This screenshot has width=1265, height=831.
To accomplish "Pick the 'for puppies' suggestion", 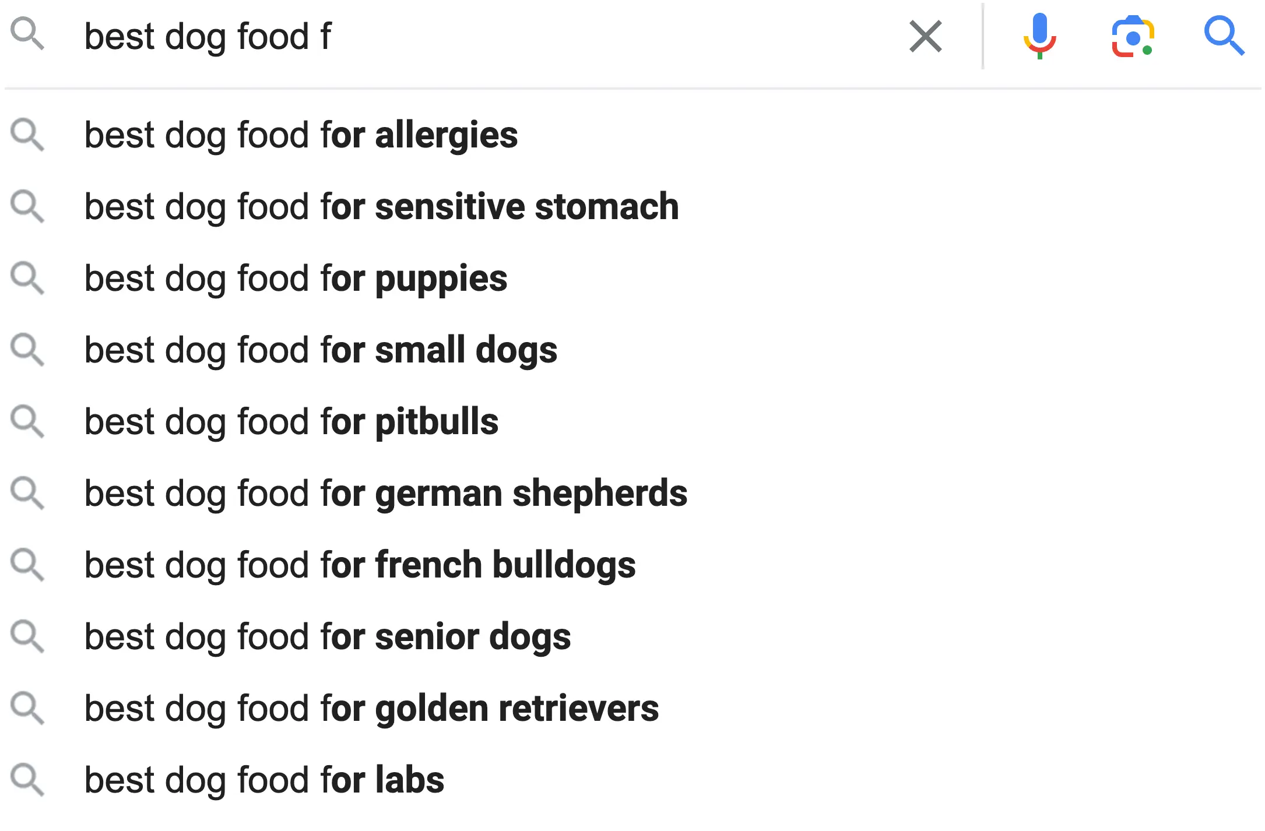I will point(296,279).
